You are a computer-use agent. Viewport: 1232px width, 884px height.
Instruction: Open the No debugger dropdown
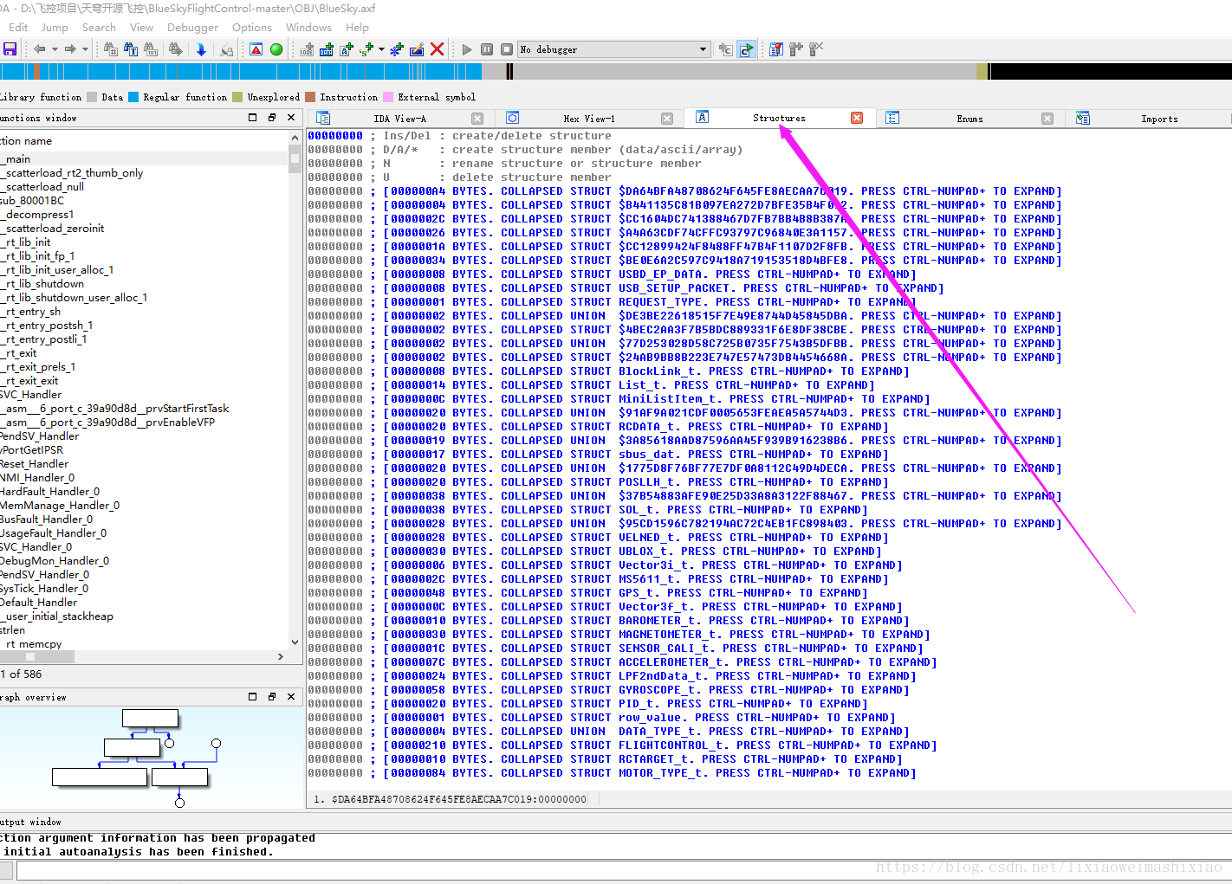(x=703, y=49)
